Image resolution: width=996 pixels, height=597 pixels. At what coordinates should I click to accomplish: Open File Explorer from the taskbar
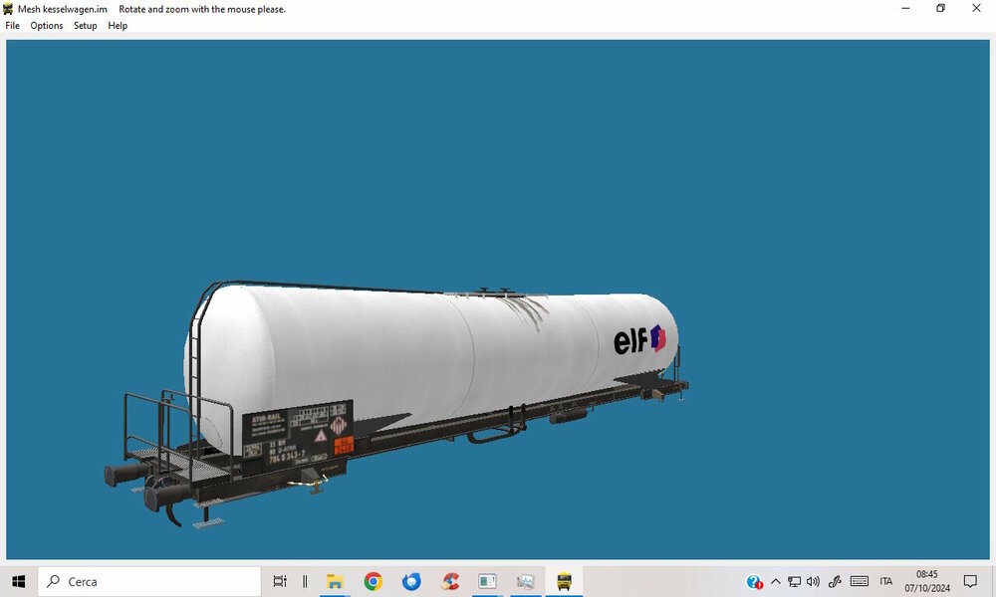pyautogui.click(x=335, y=581)
